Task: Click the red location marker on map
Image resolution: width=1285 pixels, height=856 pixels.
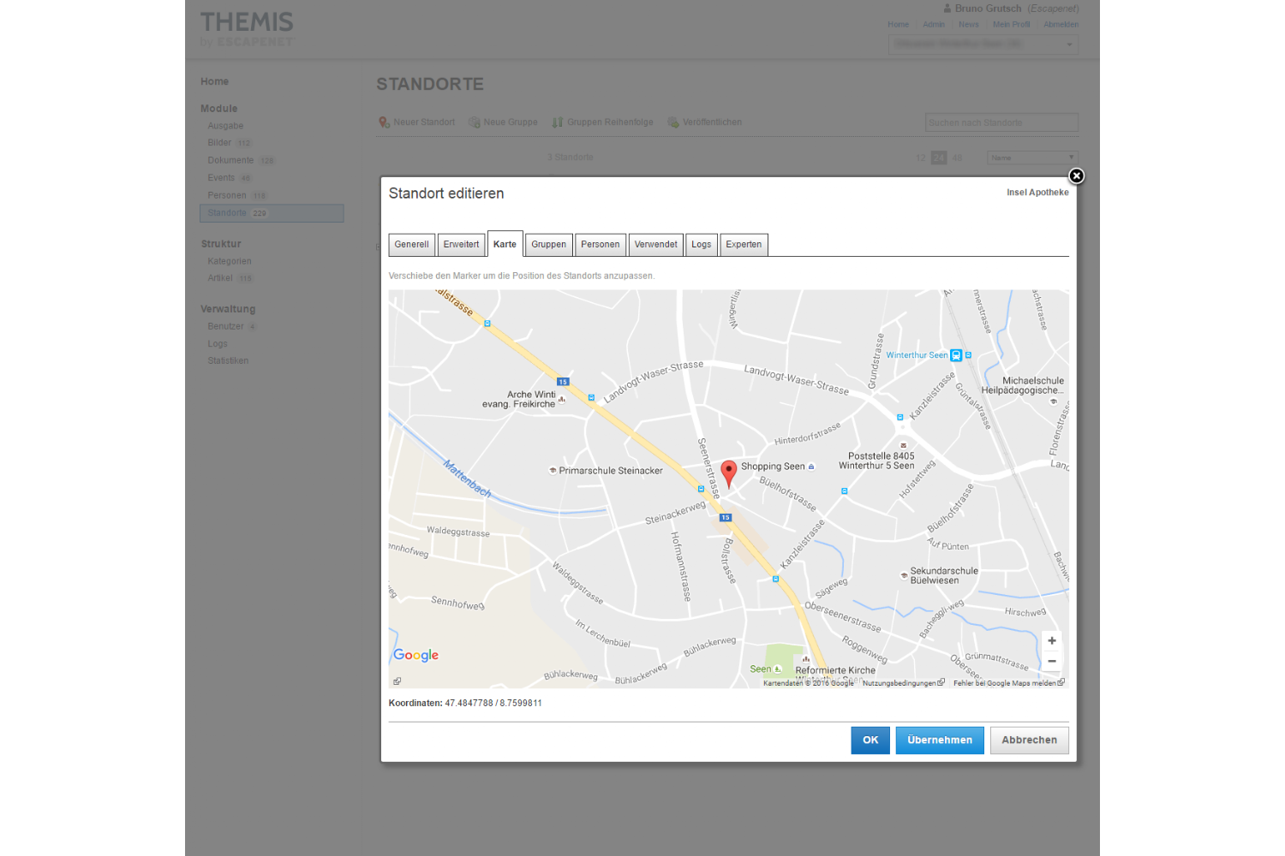Action: (728, 472)
